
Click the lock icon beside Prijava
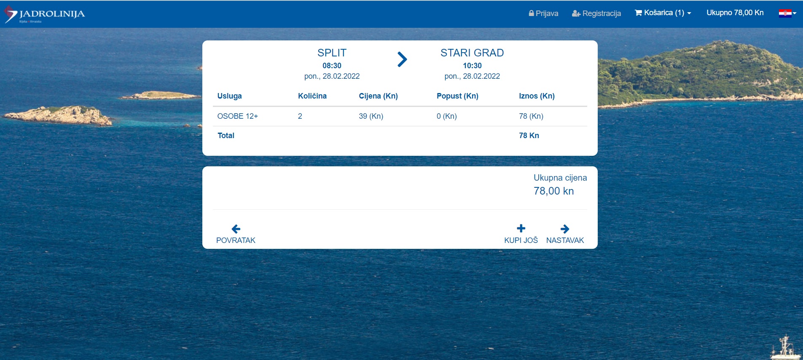click(x=531, y=13)
